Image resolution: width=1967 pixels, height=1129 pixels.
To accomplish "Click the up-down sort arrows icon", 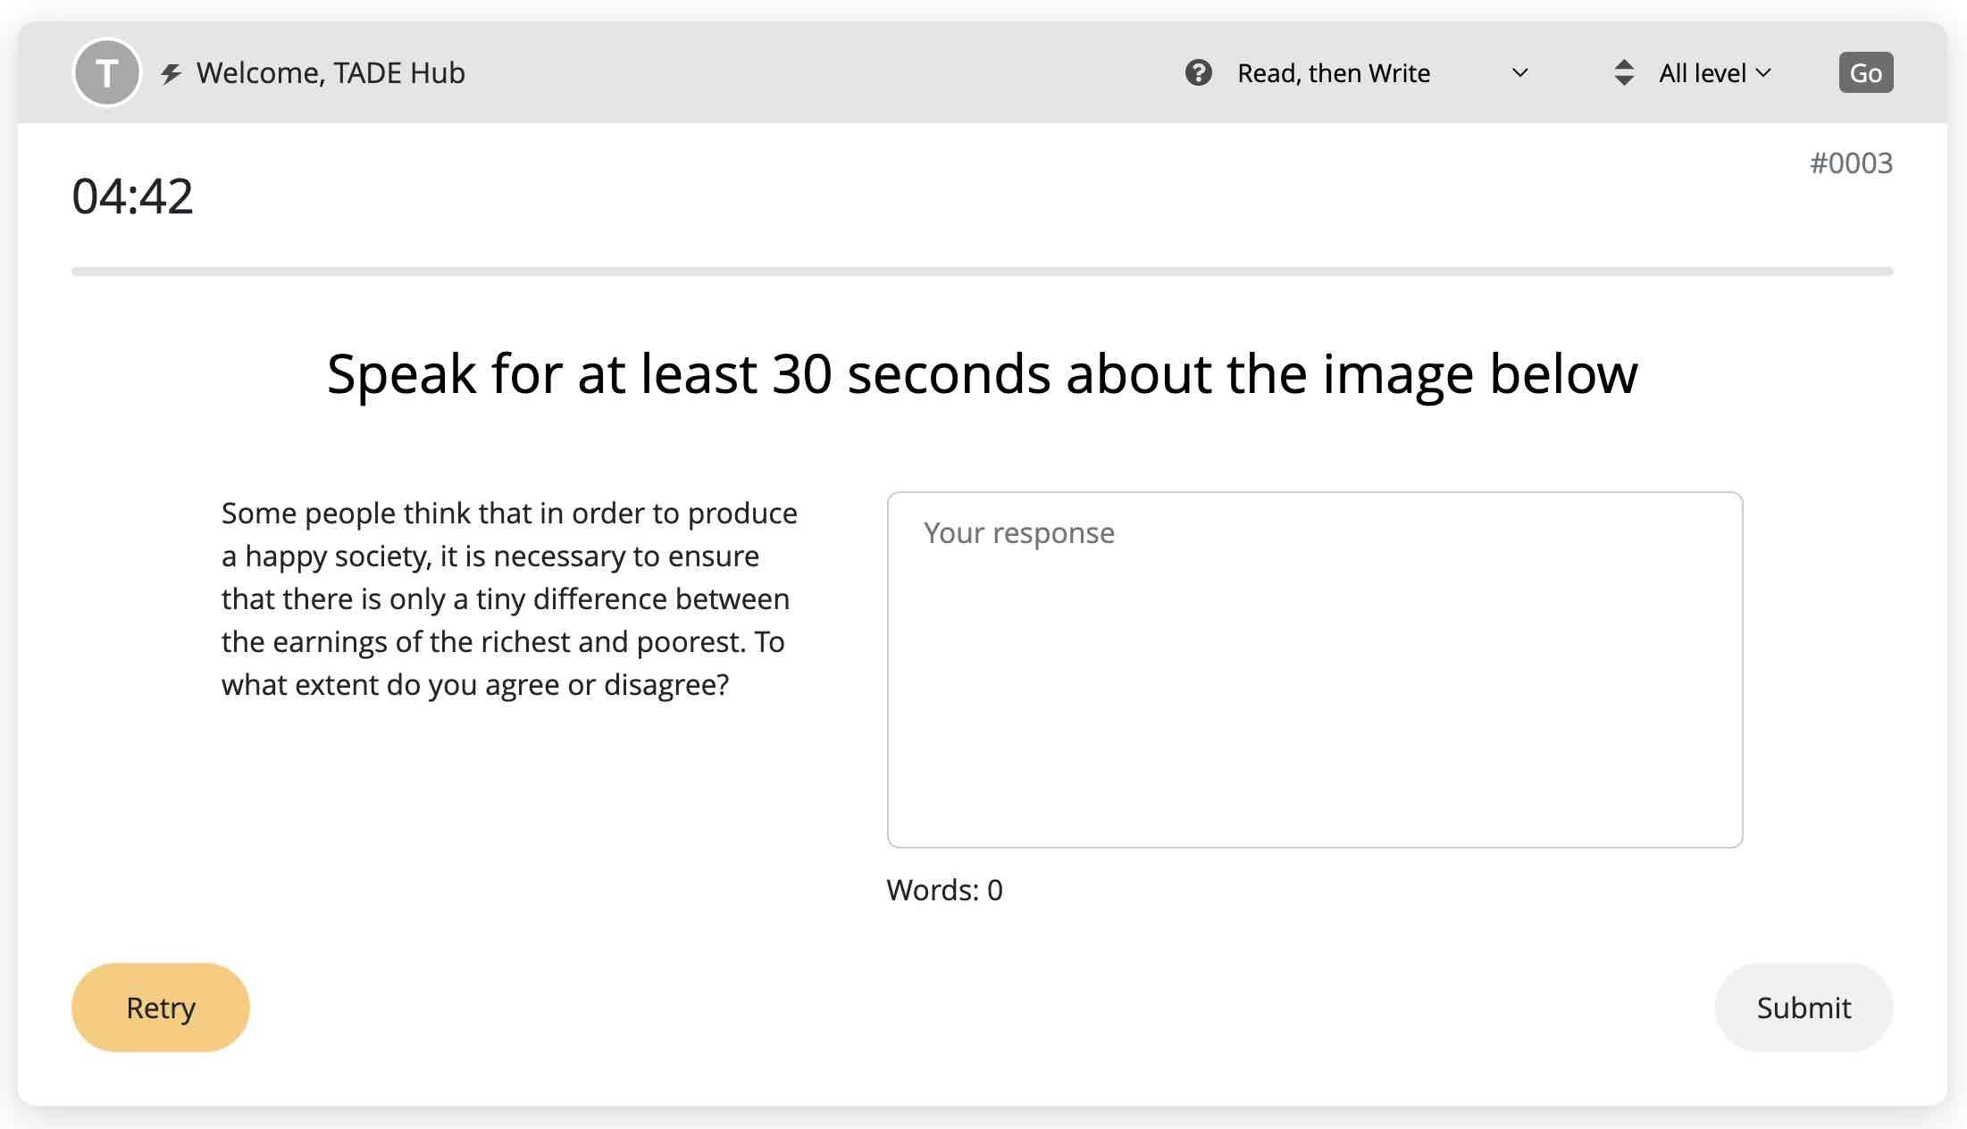I will pos(1624,72).
